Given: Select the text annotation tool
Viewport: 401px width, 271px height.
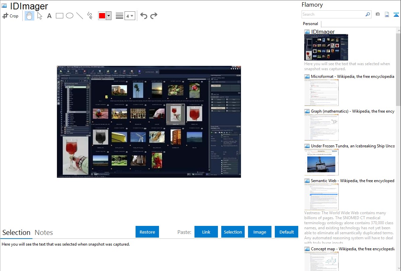Looking at the screenshot, I should point(49,16).
